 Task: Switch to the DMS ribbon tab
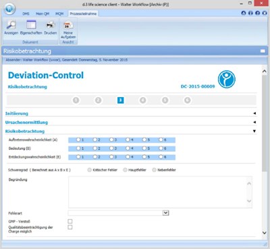(x=26, y=13)
